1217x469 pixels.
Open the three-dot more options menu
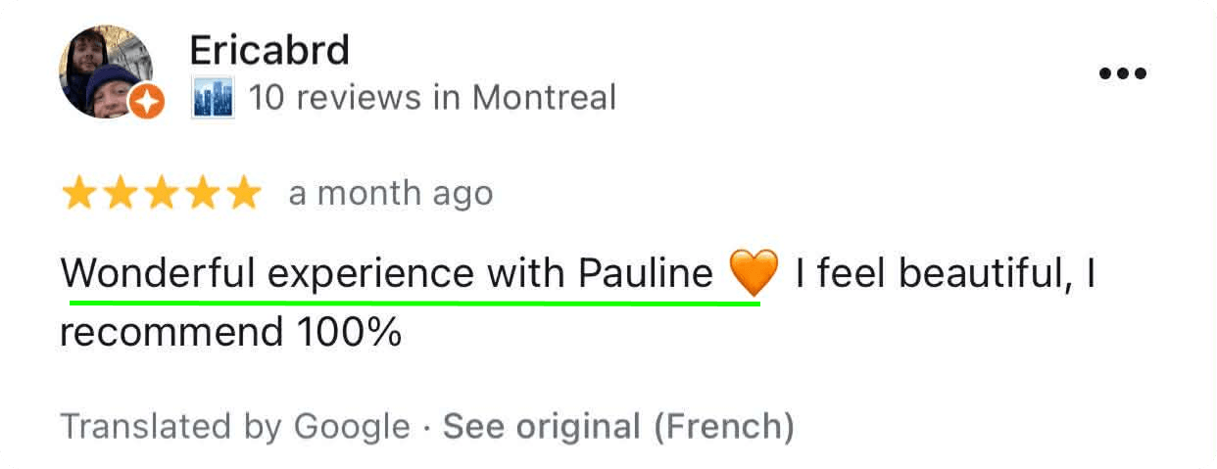[x=1122, y=73]
